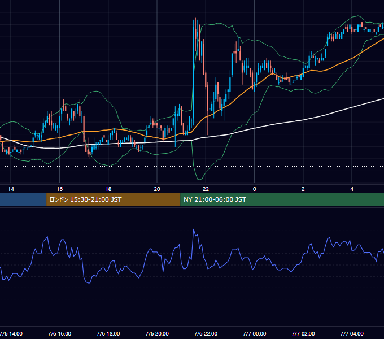
Task: Click the 7/7 00:00 date label
Action: point(255,333)
